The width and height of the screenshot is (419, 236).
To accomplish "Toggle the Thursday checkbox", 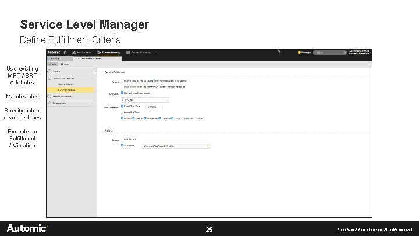I will (160, 118).
